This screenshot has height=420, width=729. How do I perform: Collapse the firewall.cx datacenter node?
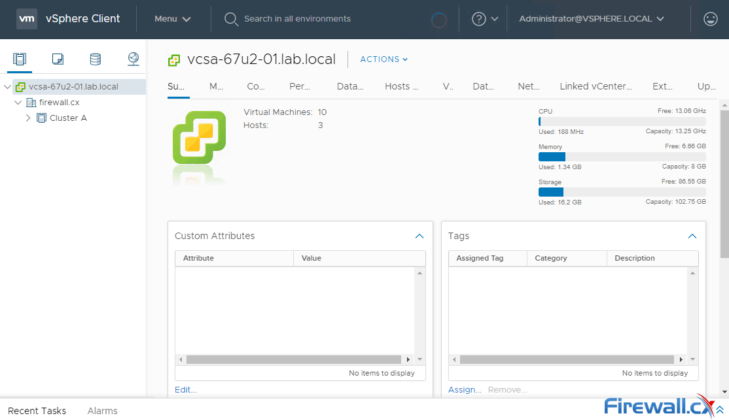(18, 103)
